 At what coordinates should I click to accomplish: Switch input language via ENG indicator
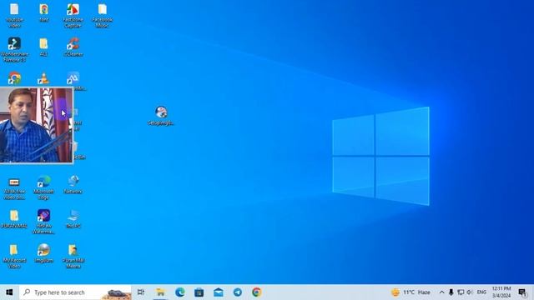pyautogui.click(x=481, y=292)
